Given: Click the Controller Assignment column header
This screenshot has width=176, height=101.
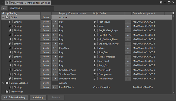Looking at the screenshot, I should [144, 13].
